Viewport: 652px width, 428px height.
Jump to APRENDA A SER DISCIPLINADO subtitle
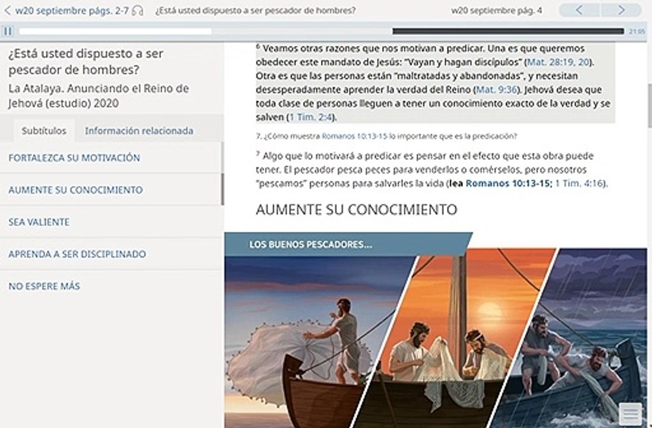point(111,254)
